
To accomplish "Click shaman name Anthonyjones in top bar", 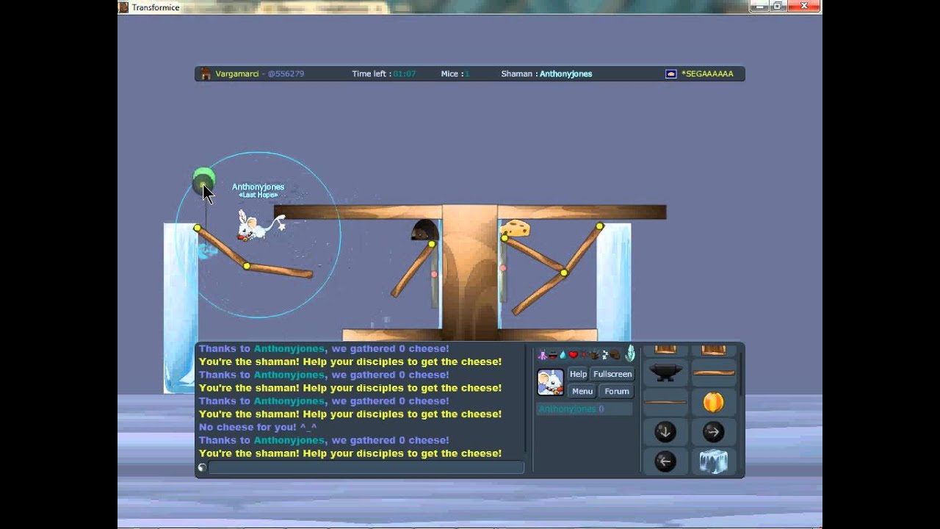I will click(x=565, y=73).
